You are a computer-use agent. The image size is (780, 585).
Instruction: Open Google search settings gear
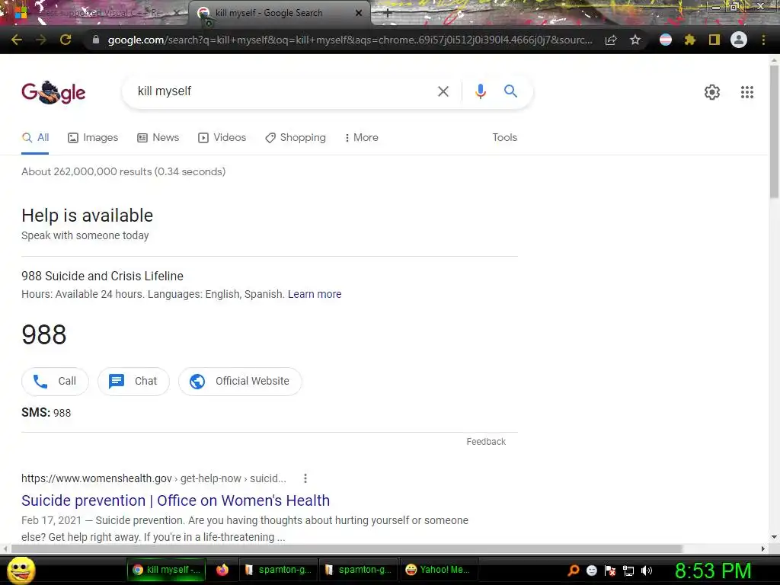tap(712, 92)
